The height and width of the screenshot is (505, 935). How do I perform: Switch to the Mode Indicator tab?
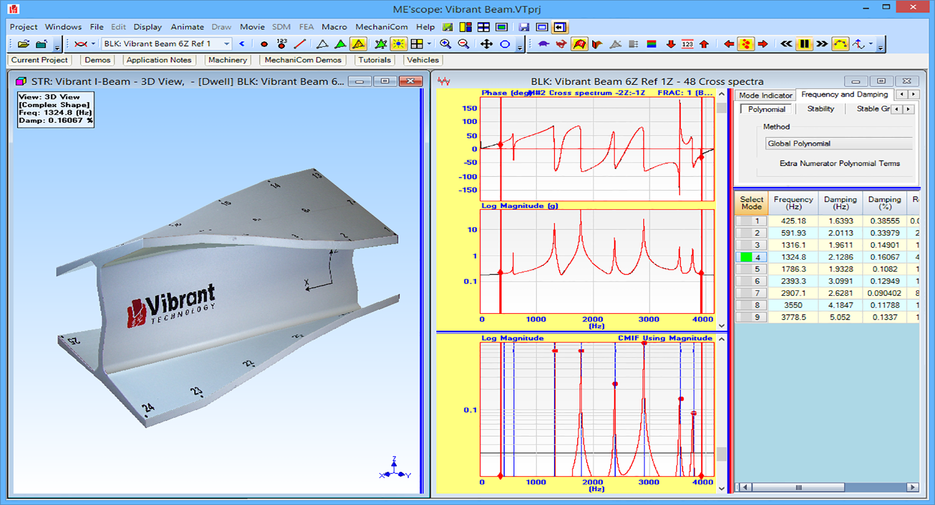765,95
